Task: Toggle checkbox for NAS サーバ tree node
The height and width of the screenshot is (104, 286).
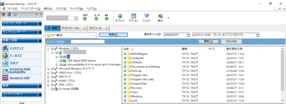Action: 52,77
